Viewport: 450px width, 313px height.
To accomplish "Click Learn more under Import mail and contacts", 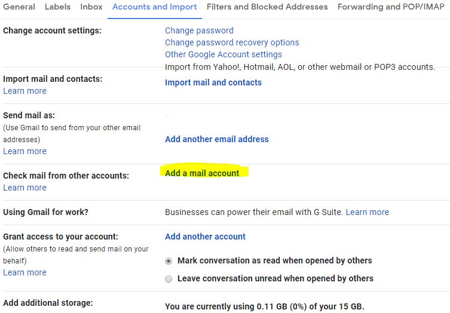I will click(25, 91).
